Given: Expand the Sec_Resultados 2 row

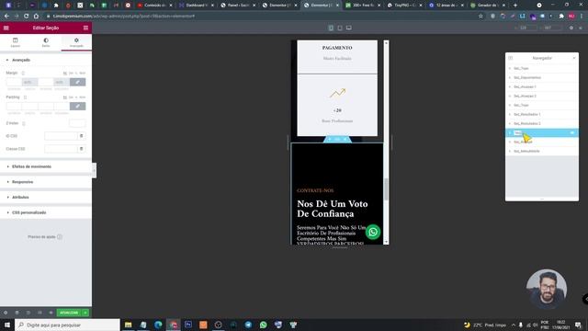Looking at the screenshot, I should click(510, 123).
